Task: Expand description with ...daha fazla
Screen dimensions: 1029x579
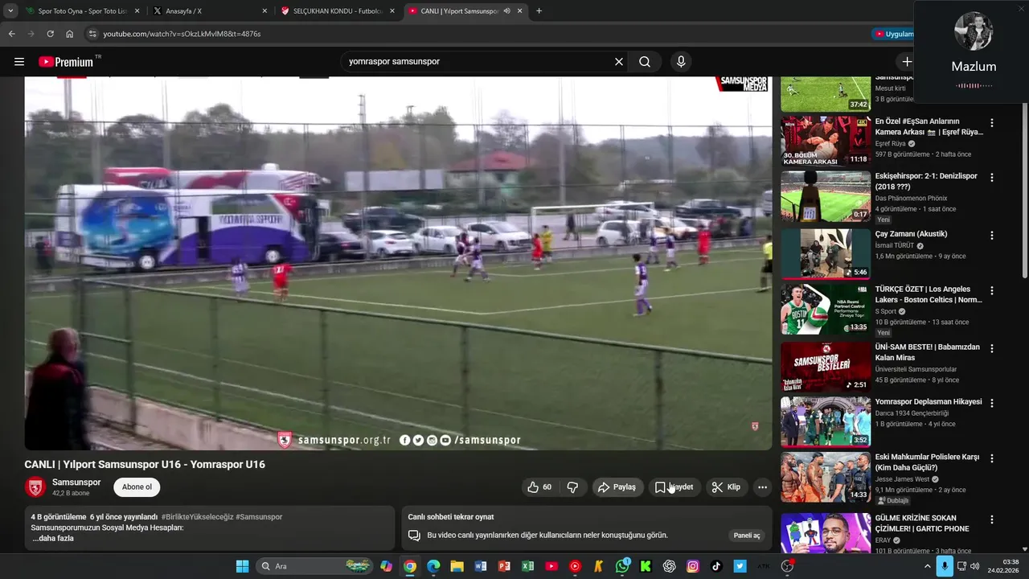Action: [52, 539]
